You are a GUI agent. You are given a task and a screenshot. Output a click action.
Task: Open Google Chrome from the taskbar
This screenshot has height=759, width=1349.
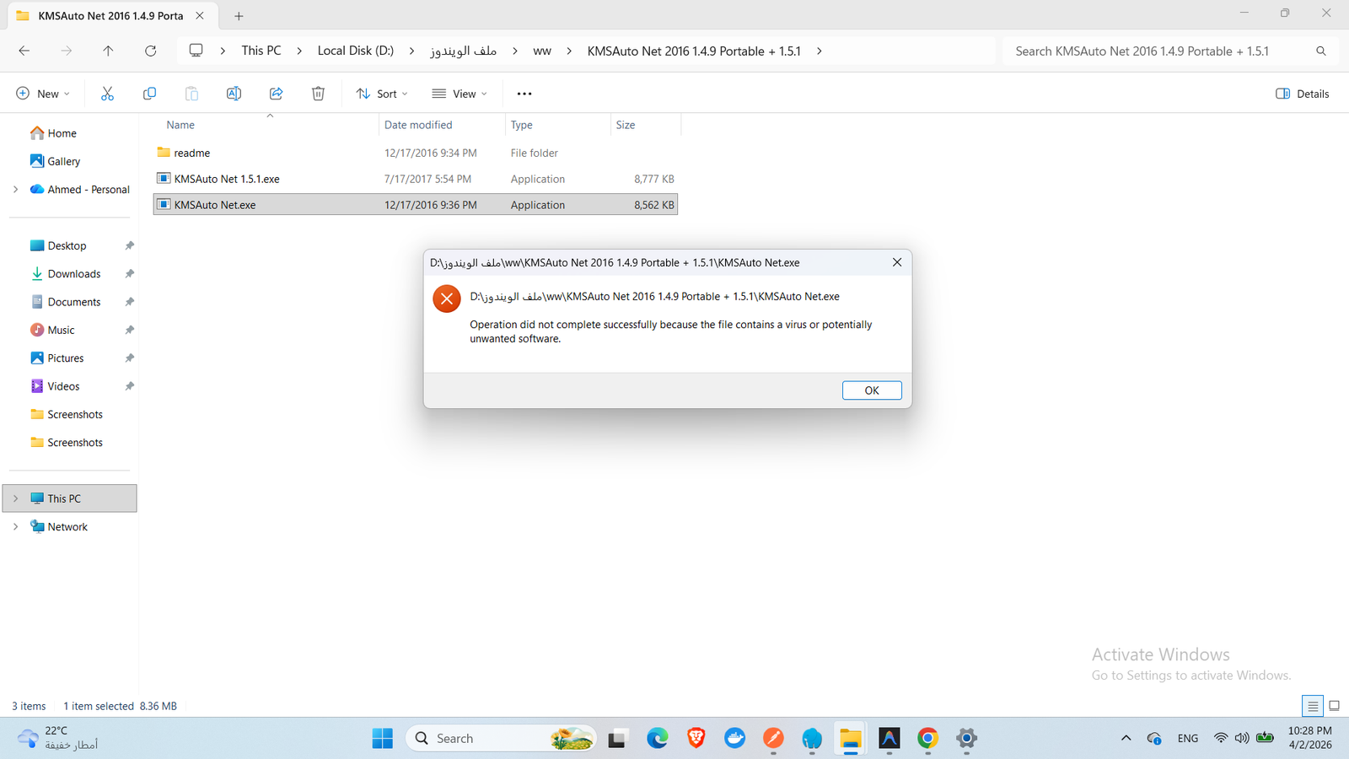click(x=927, y=739)
